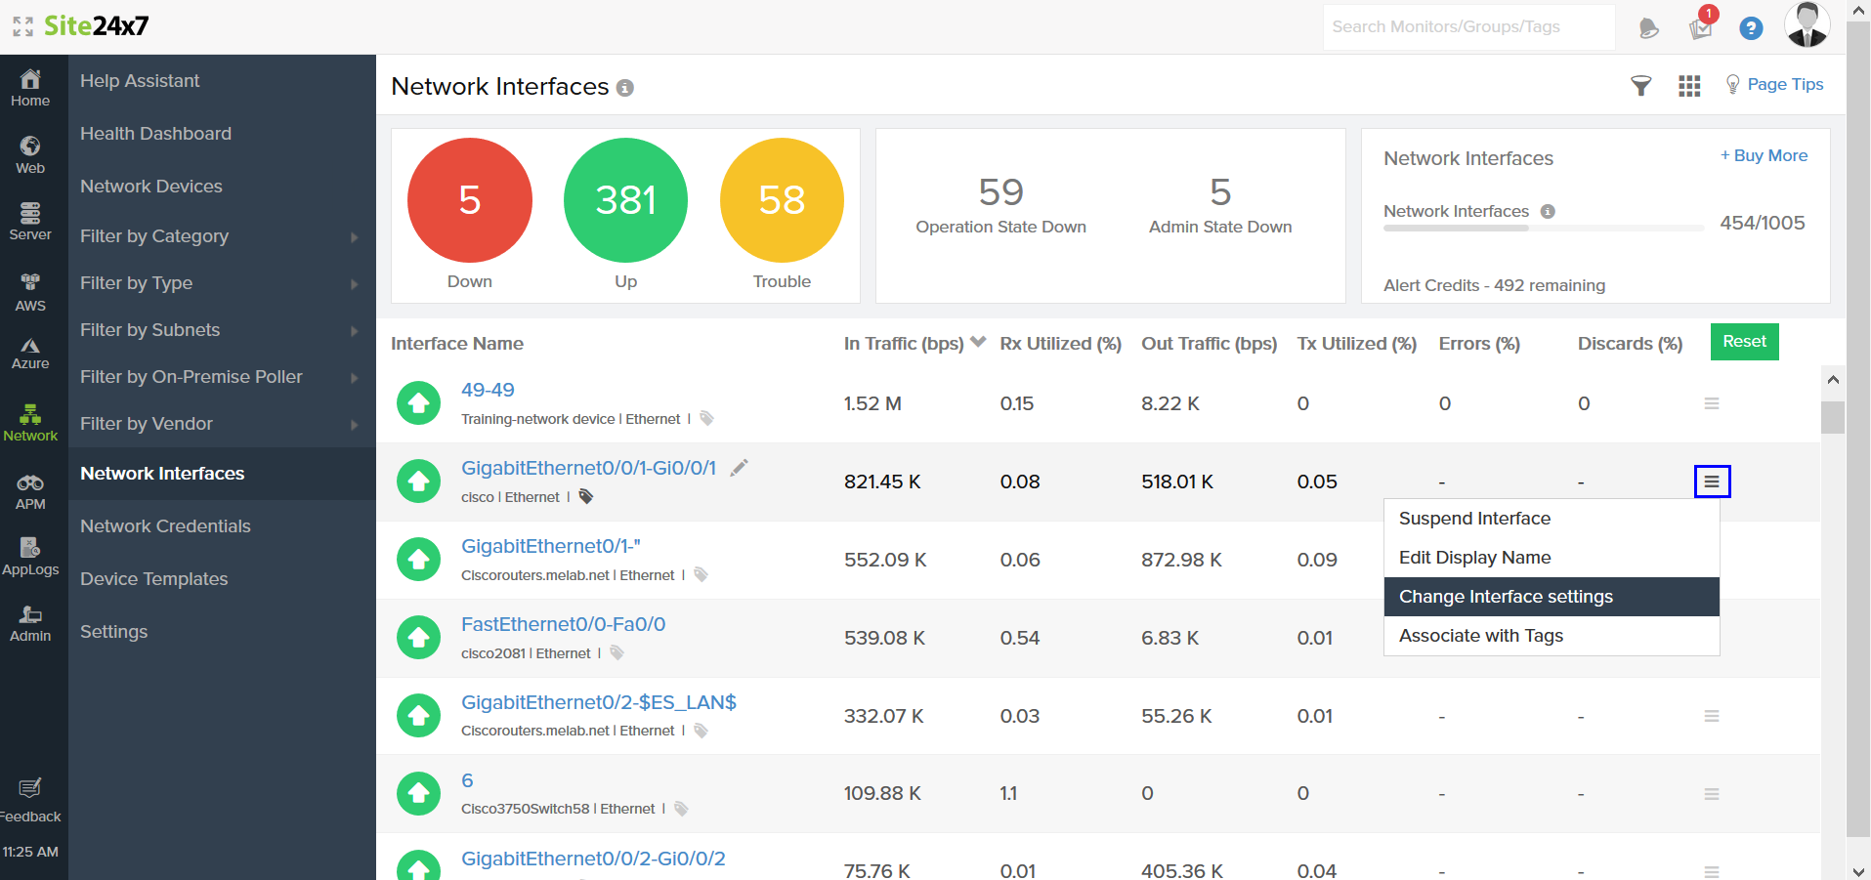Image resolution: width=1871 pixels, height=880 pixels.
Task: Switch to grid view icon
Action: coord(1689,86)
